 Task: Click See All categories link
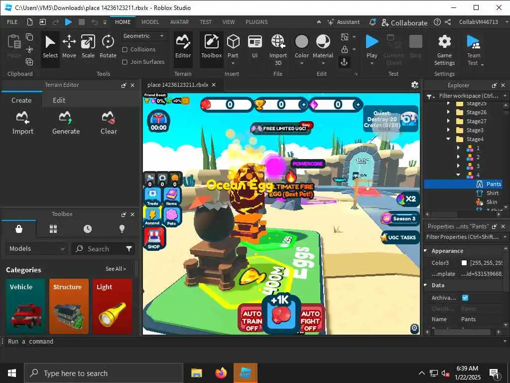point(116,269)
